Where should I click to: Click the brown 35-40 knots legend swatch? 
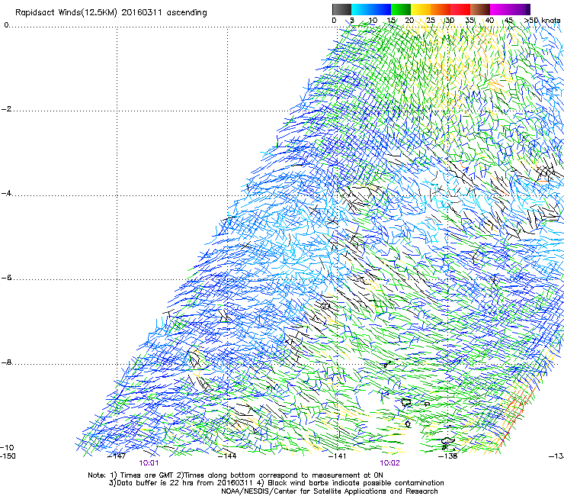(x=480, y=9)
